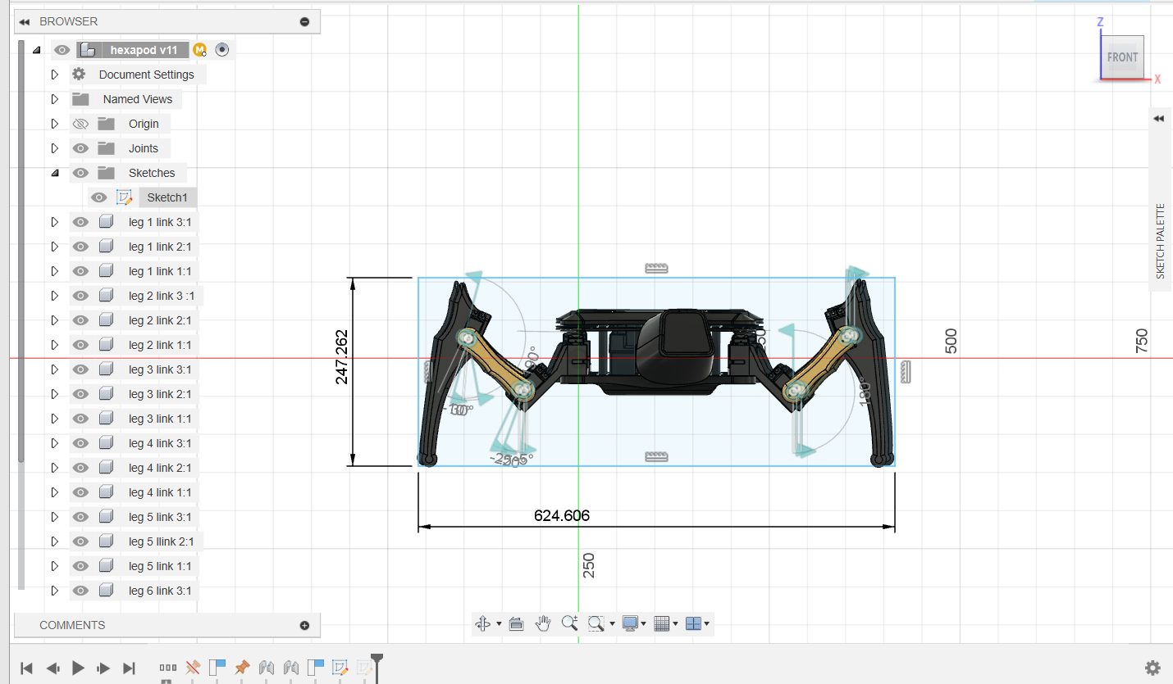This screenshot has height=684, width=1173.
Task: Open Zoom Window dropdown arrow
Action: [612, 624]
